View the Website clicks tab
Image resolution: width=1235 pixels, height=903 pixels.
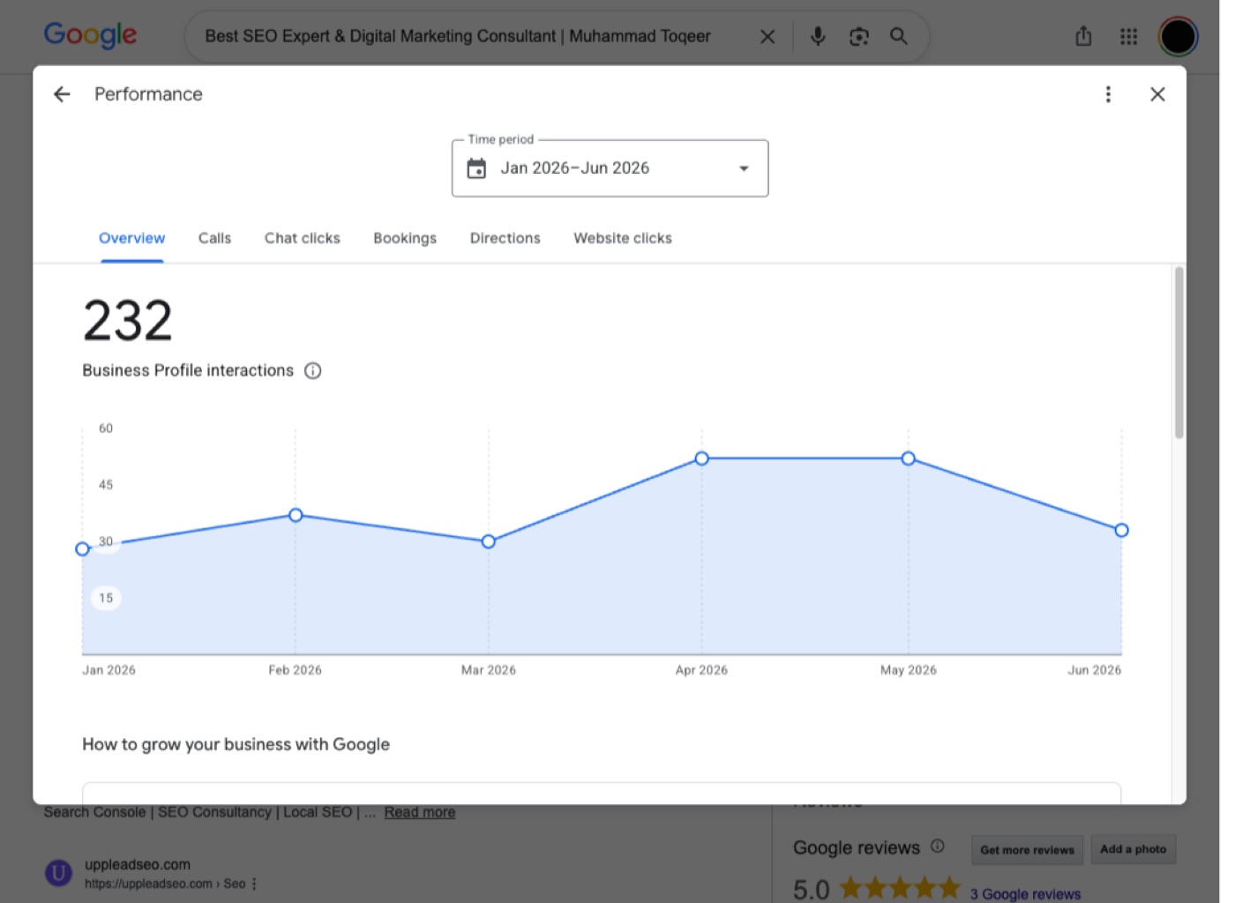623,238
